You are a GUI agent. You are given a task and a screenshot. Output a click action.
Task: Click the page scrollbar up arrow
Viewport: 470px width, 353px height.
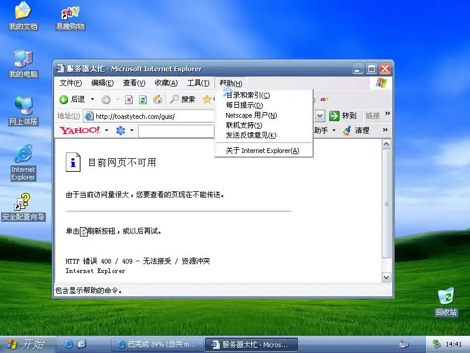387,144
